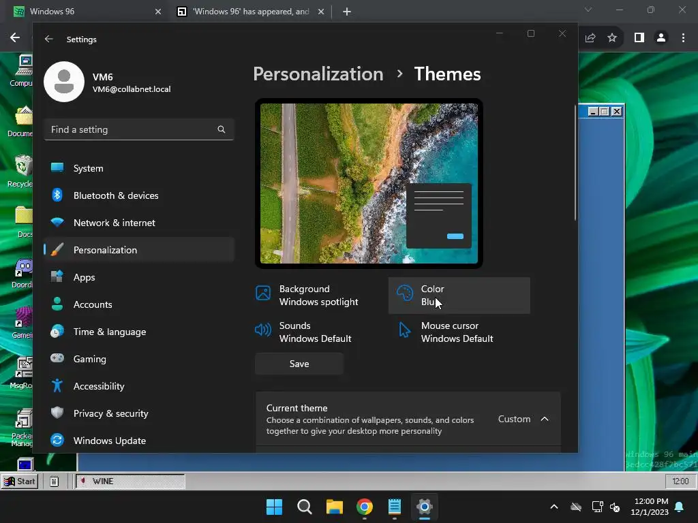Open the Accounts settings category
Screen dimensions: 698x523
point(139,304)
